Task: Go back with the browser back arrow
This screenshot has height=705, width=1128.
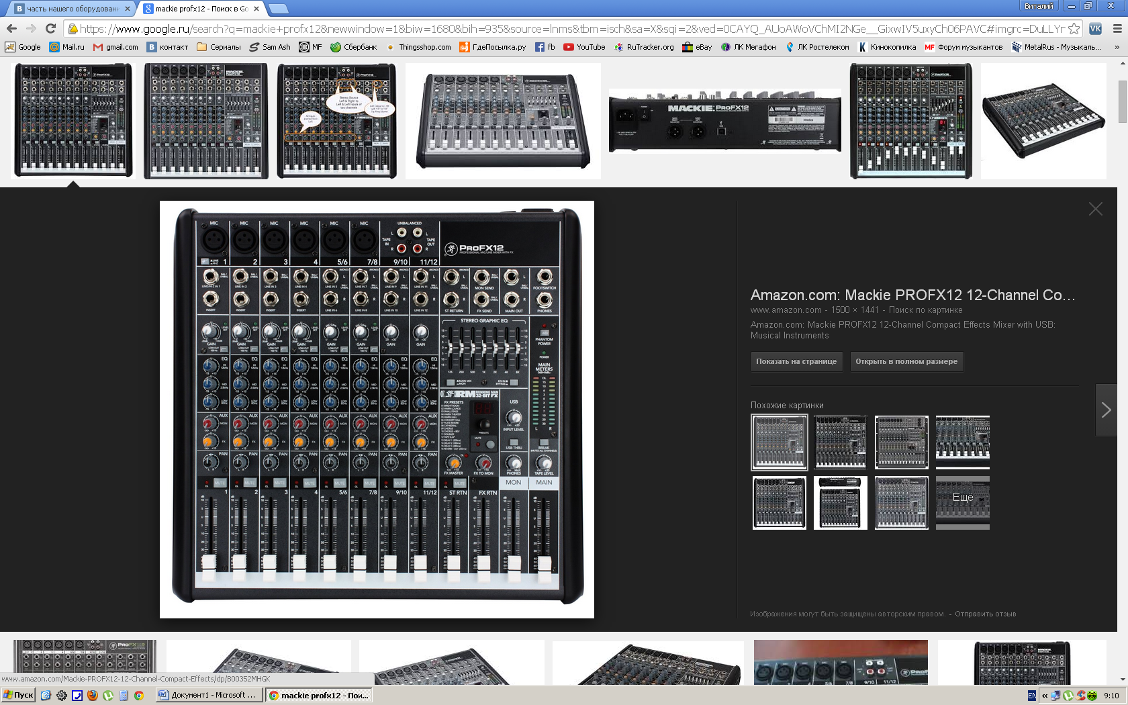Action: click(11, 29)
